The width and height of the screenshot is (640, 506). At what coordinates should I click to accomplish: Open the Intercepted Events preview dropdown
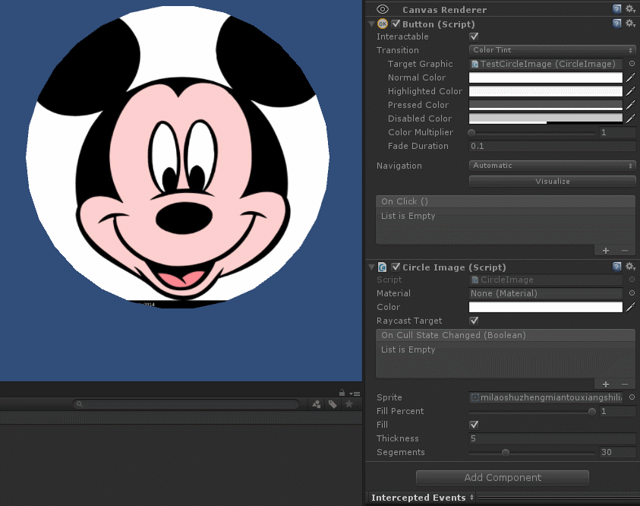click(x=422, y=498)
